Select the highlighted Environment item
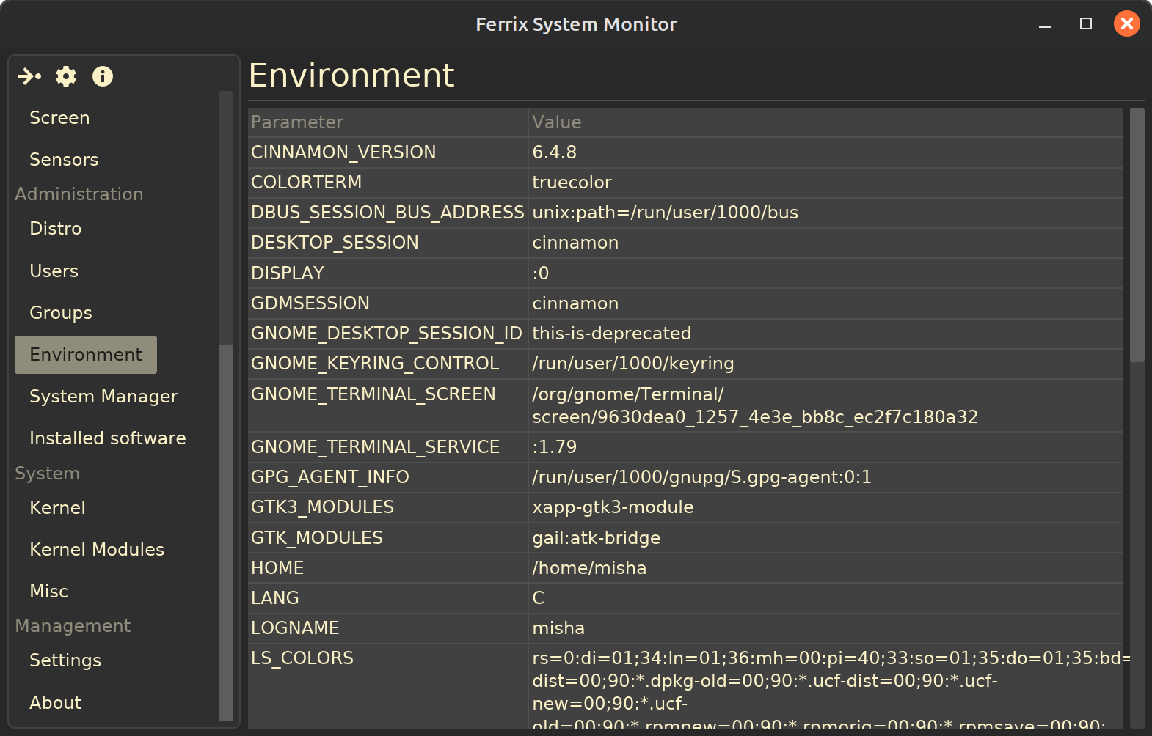This screenshot has width=1152, height=736. tap(86, 355)
